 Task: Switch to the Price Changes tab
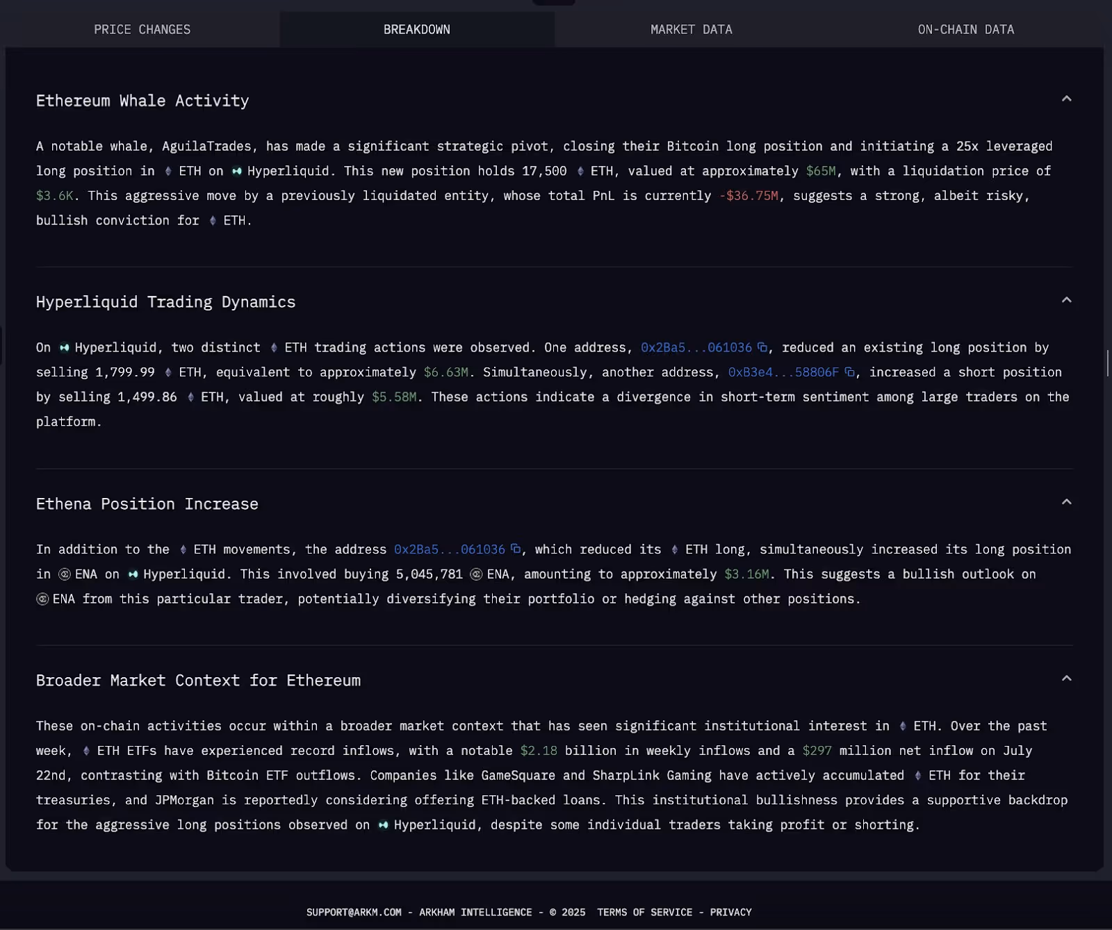click(x=142, y=29)
